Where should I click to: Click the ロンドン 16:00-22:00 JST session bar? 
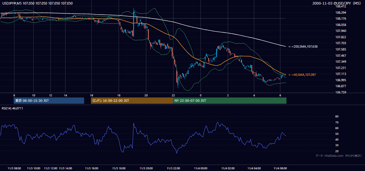132,101
